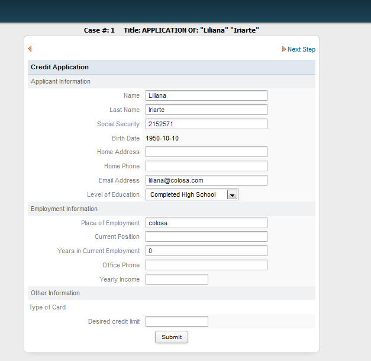The height and width of the screenshot is (361, 371).
Task: Focus the Last Name text box
Action: tap(206, 110)
